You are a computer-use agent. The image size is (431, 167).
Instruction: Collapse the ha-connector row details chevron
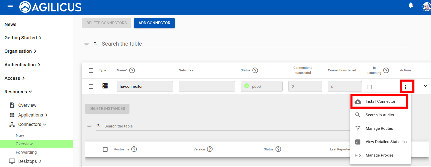[x=425, y=86]
